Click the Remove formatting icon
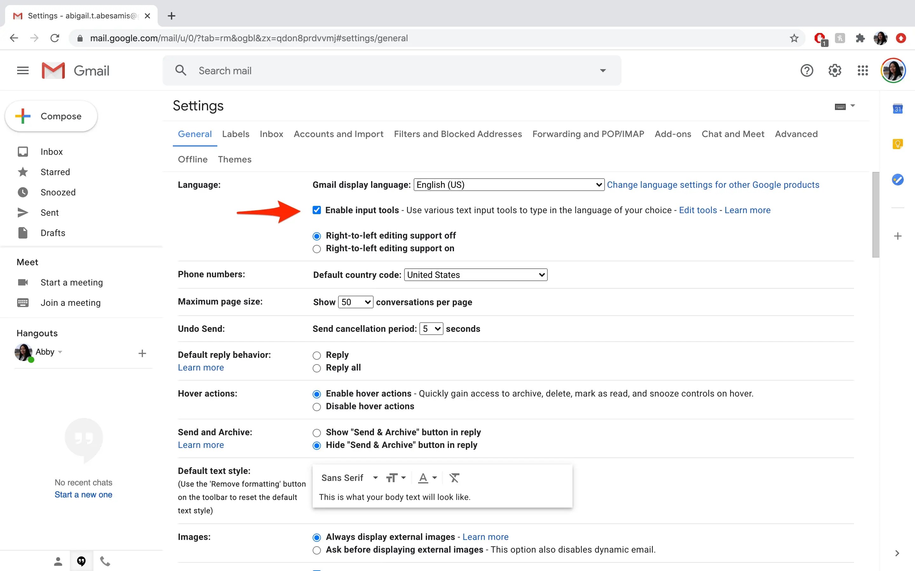 pos(454,478)
